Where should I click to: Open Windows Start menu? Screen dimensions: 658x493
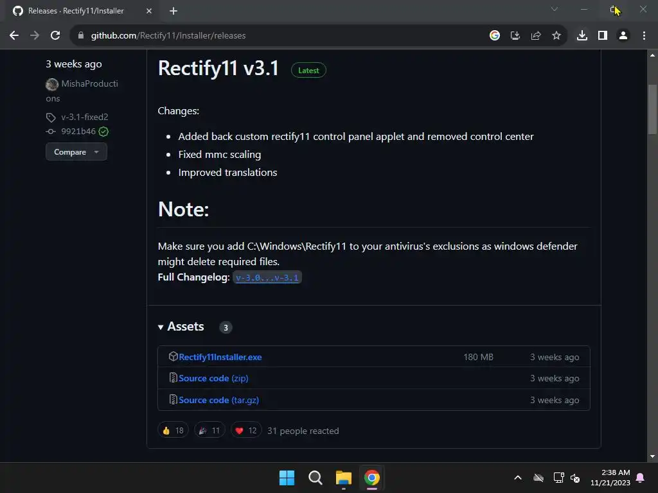(x=287, y=478)
